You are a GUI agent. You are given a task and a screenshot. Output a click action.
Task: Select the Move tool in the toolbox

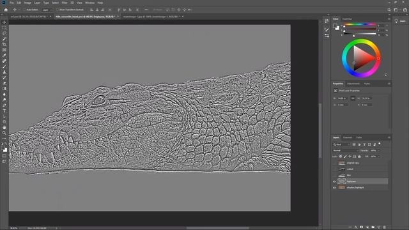[4, 22]
